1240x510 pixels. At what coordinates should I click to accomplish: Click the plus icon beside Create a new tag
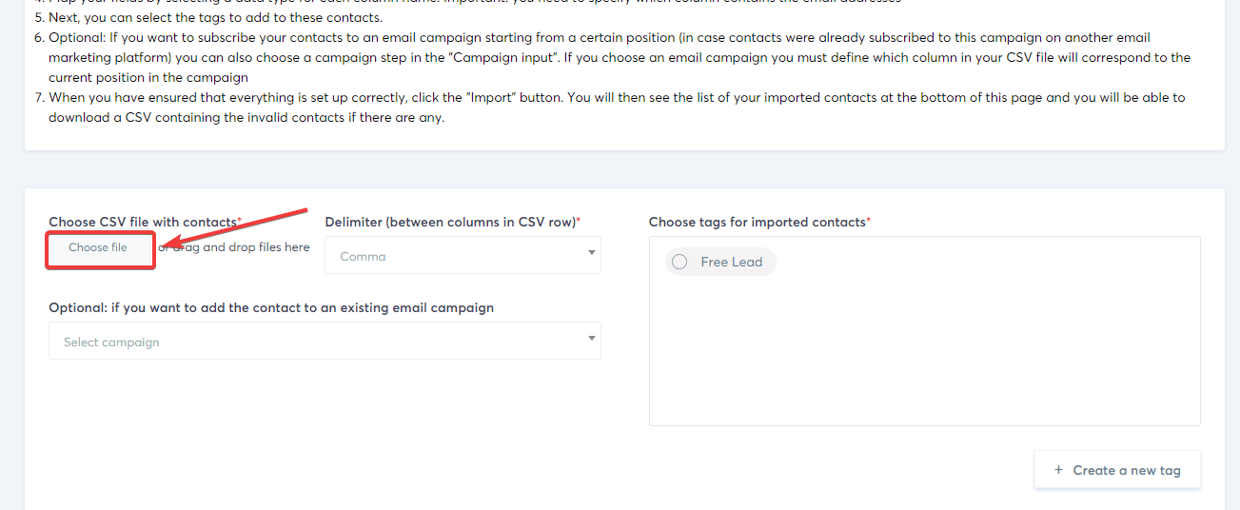click(1058, 470)
